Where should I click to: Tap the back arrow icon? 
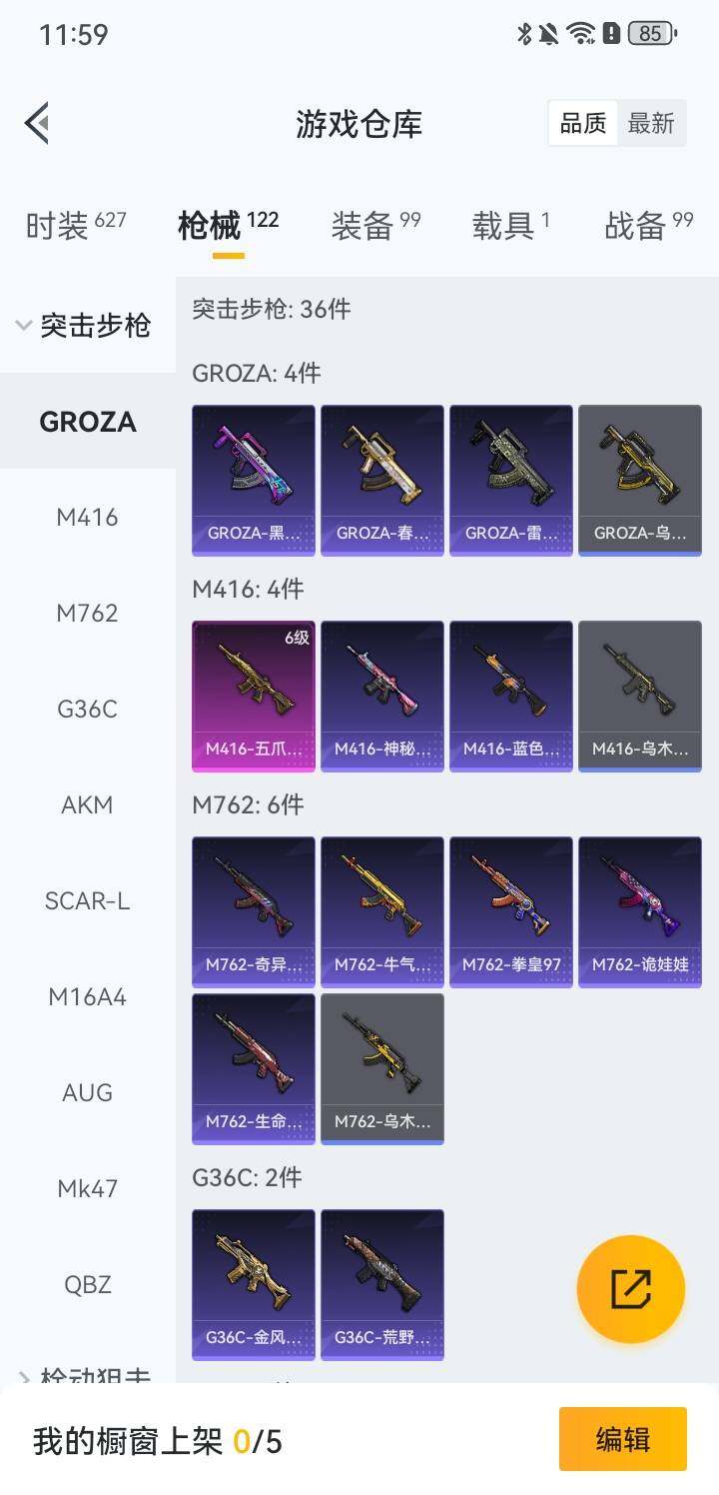pyautogui.click(x=37, y=124)
